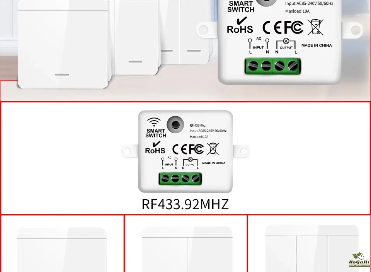Viewport: 371px width, 272px height.
Task: Click the green terminal block on center module
Action: click(180, 179)
